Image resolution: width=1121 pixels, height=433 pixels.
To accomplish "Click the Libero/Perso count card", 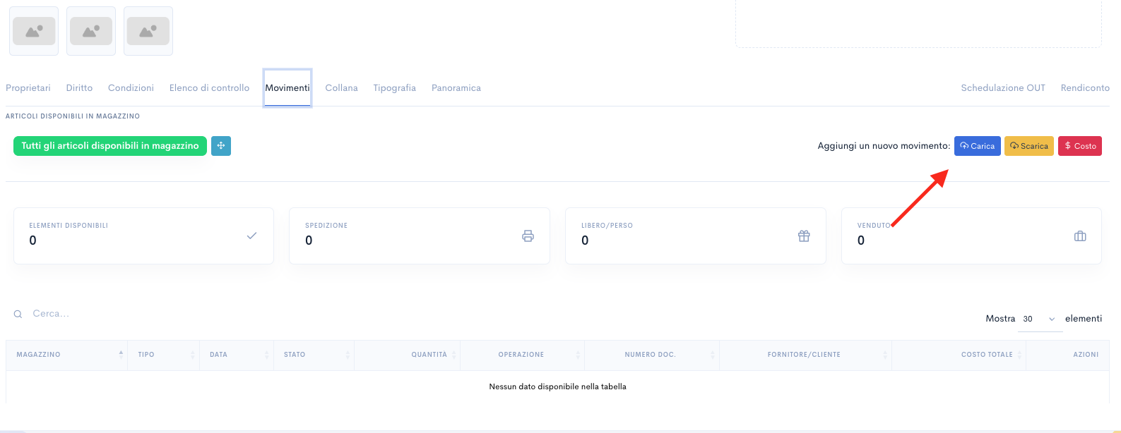I will [696, 236].
